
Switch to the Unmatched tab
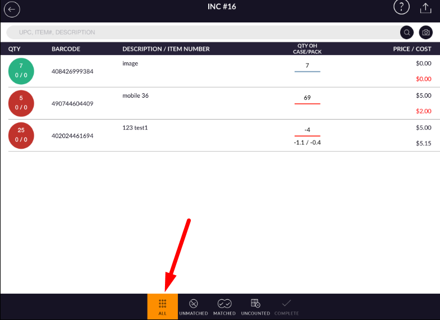click(x=194, y=307)
